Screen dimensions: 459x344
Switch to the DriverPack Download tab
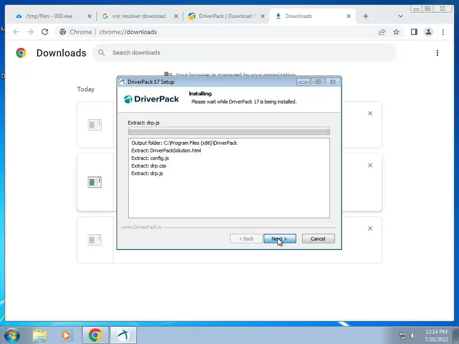click(x=226, y=16)
